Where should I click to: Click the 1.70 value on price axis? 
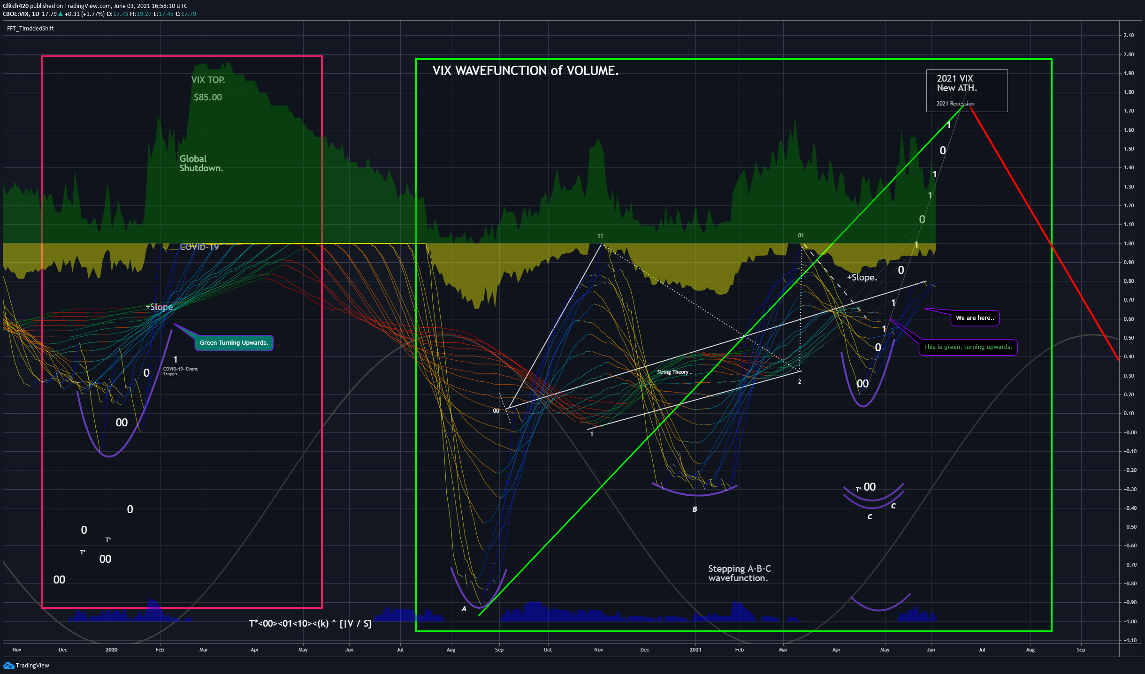point(1129,111)
